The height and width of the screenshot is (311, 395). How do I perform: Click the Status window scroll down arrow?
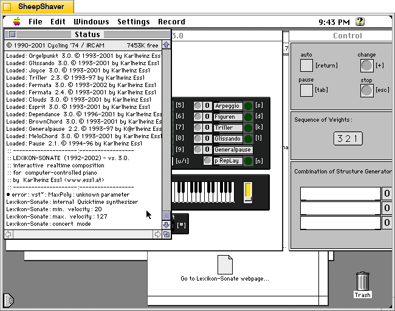click(167, 225)
